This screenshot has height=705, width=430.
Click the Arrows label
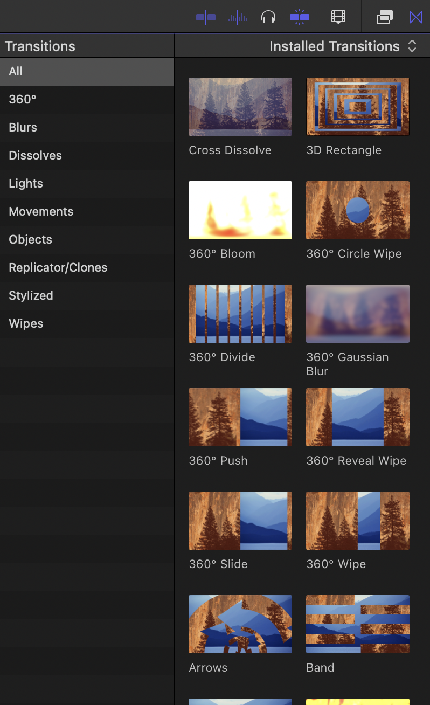(208, 668)
